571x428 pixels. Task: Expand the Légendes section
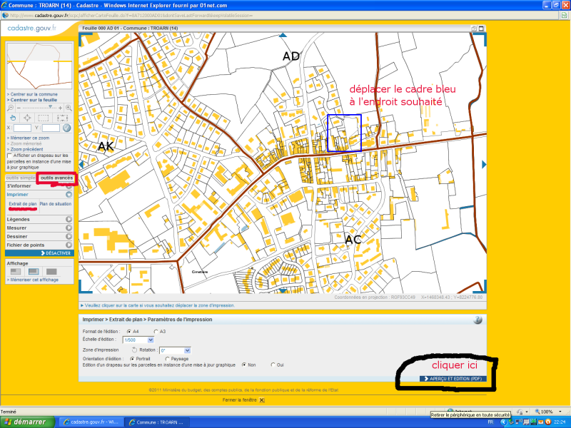(x=69, y=220)
